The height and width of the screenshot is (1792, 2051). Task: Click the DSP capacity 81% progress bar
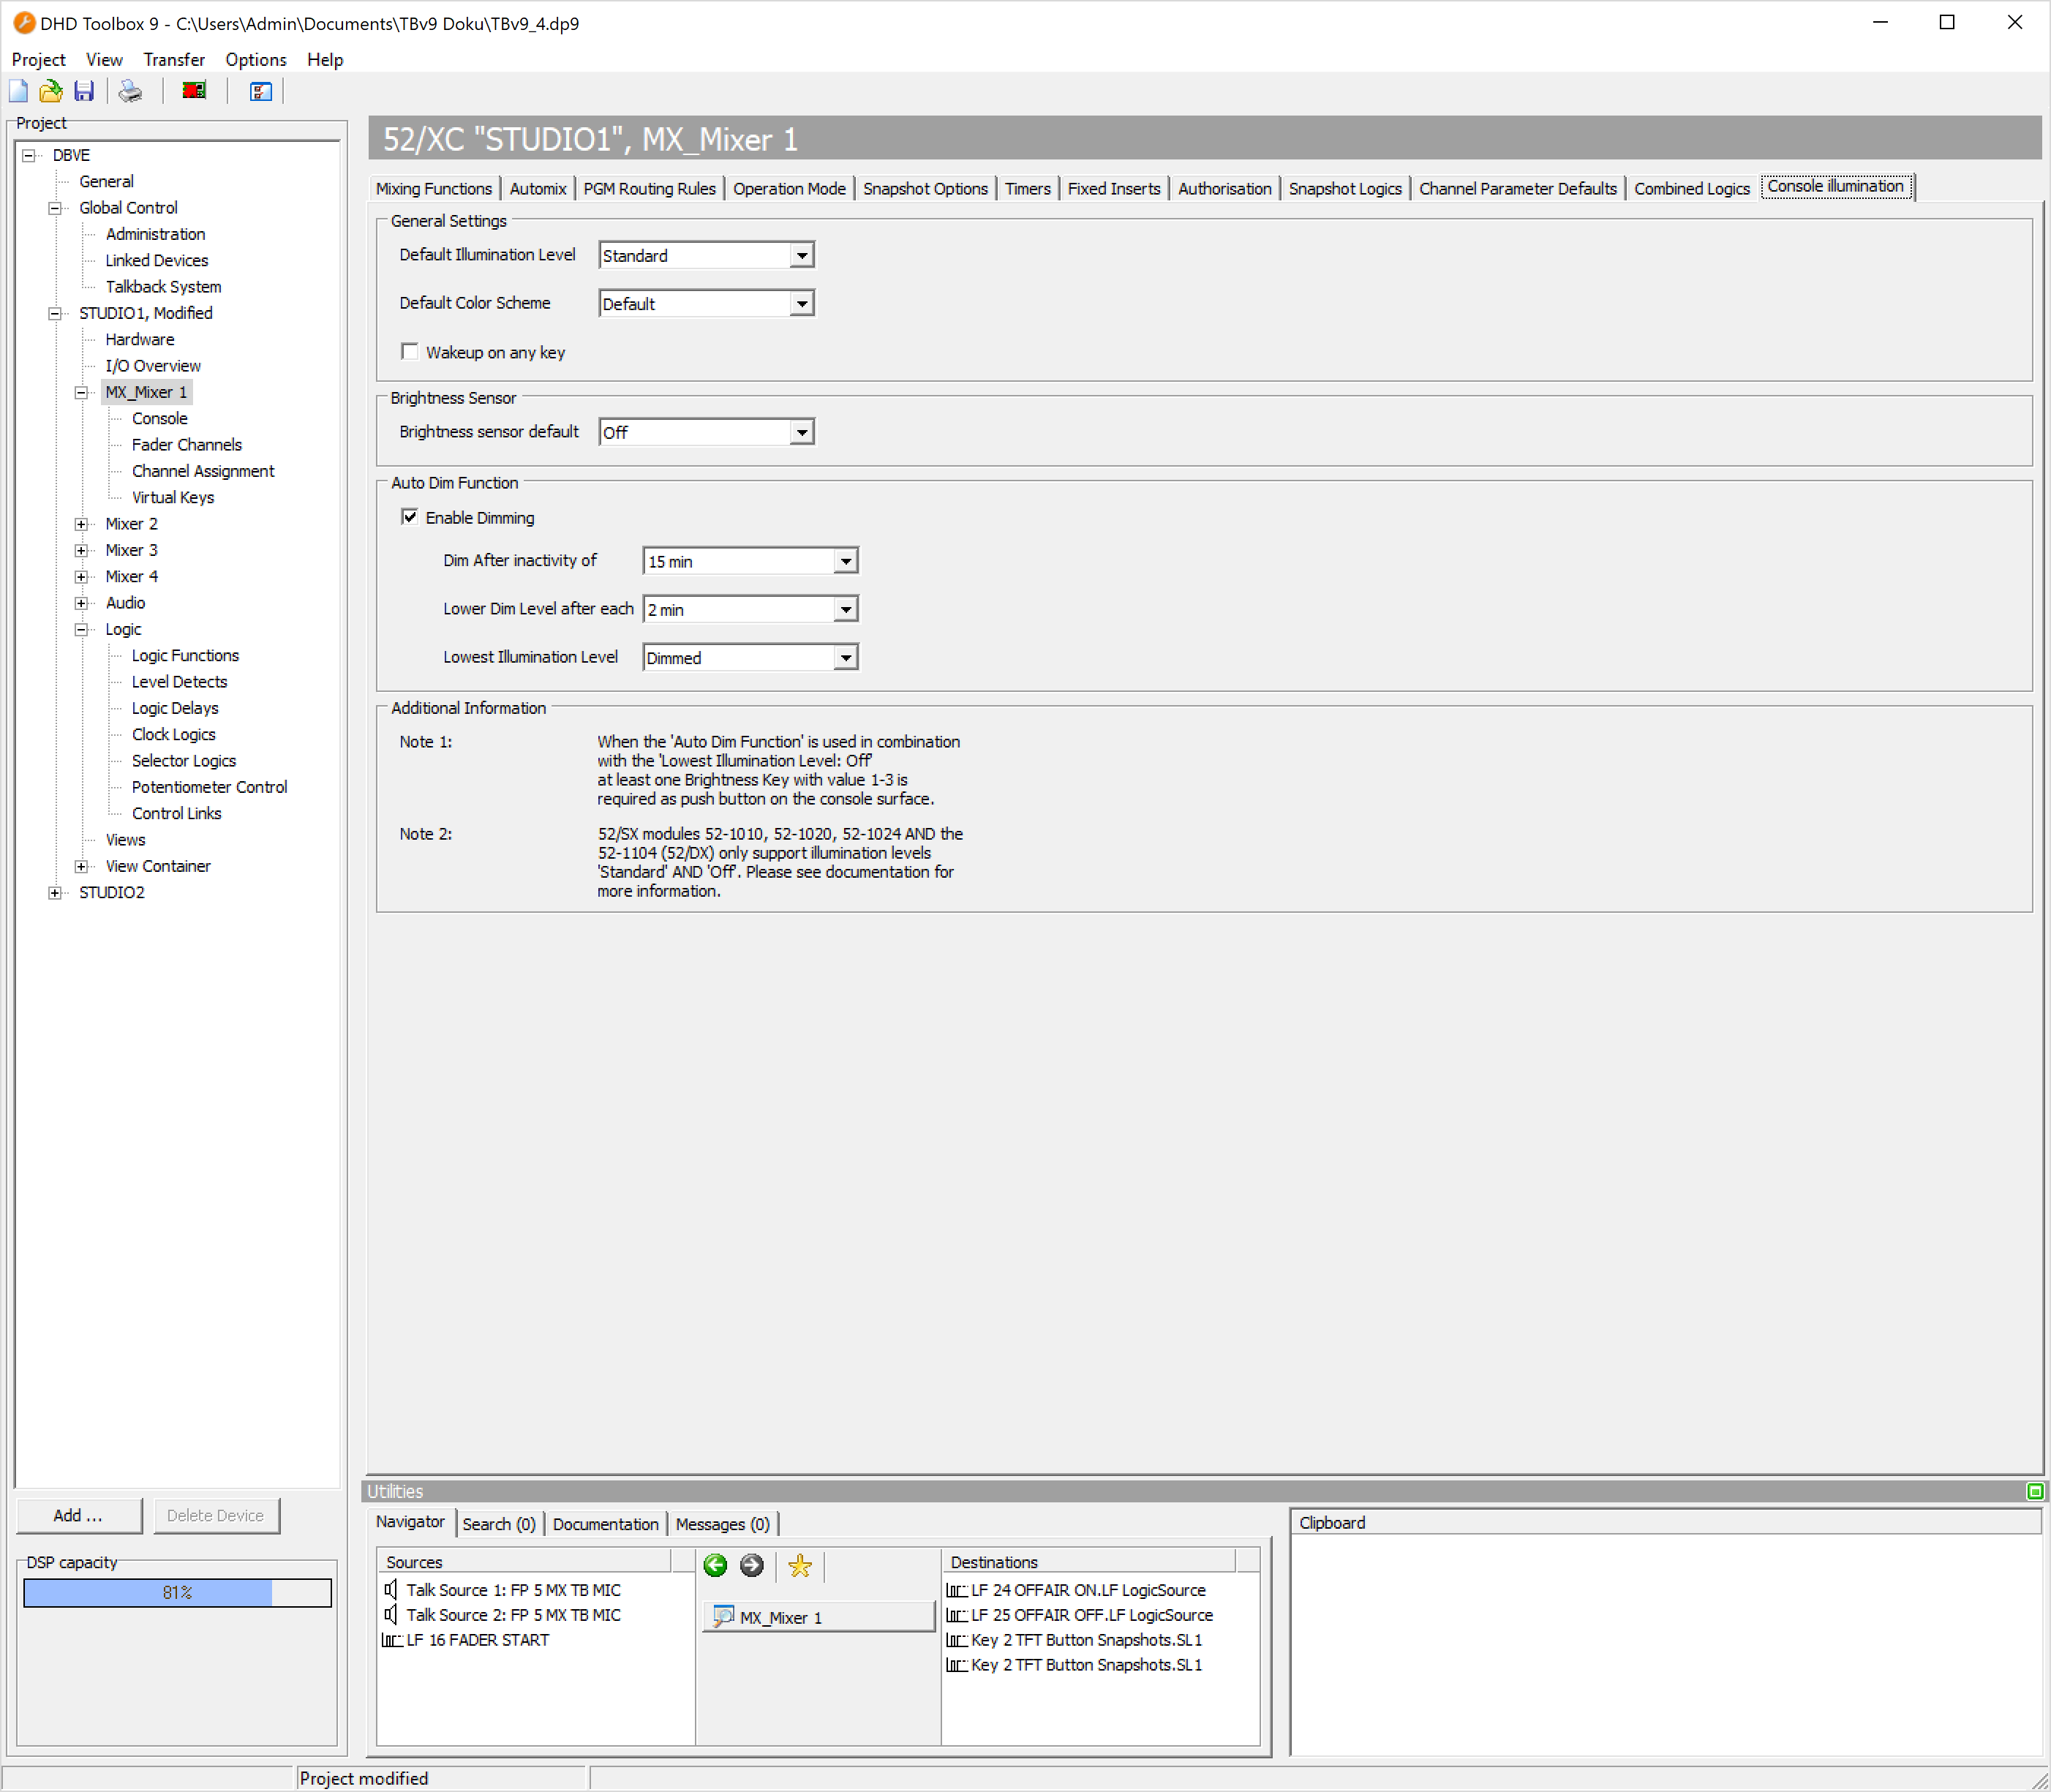[177, 1593]
